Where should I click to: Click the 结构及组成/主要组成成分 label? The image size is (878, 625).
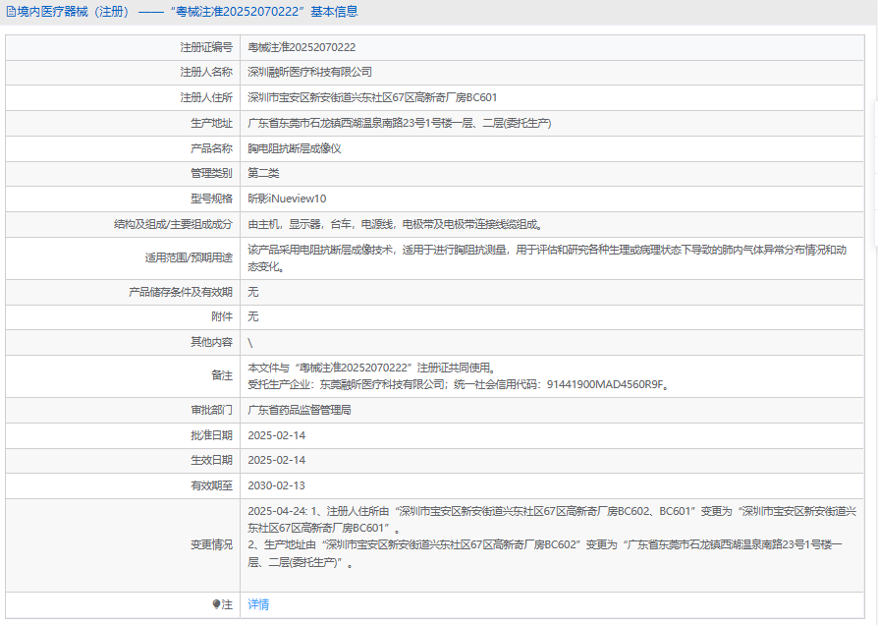[173, 225]
